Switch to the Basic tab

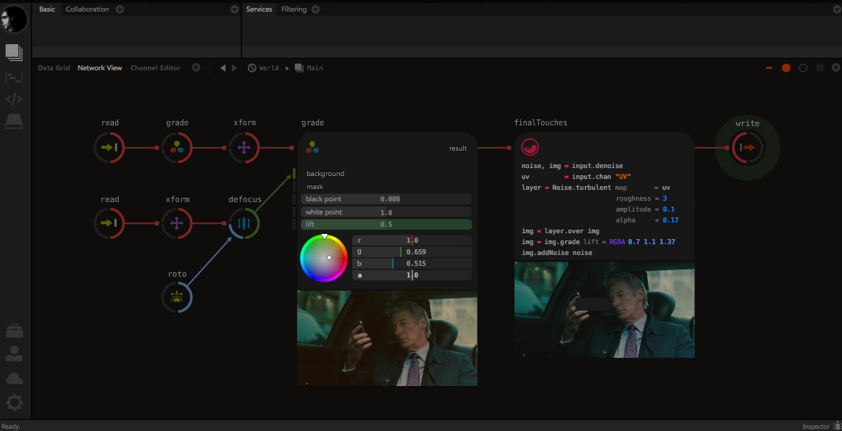[46, 9]
